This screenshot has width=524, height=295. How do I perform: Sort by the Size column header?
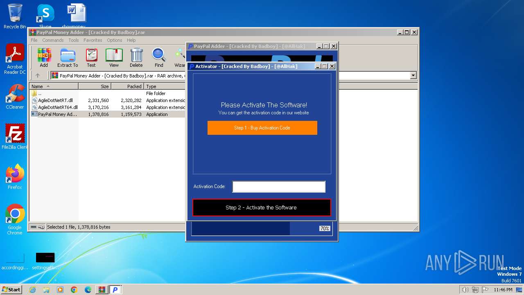[x=95, y=86]
